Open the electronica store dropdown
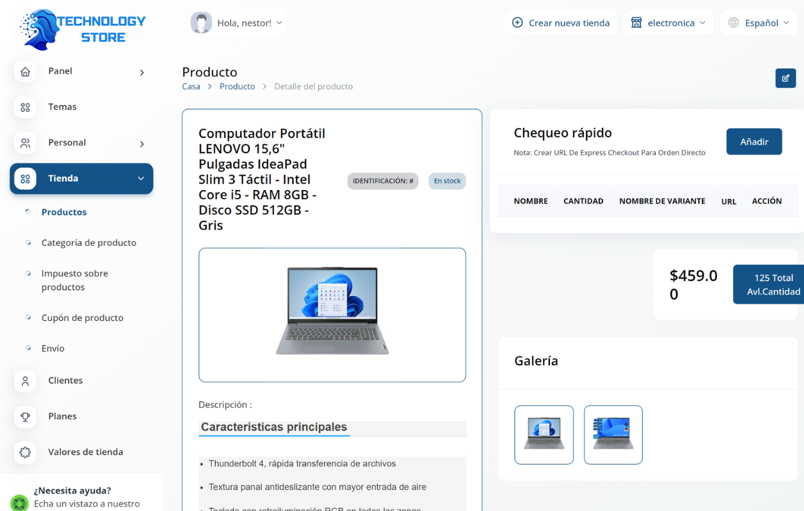The width and height of the screenshot is (804, 511). click(x=668, y=22)
